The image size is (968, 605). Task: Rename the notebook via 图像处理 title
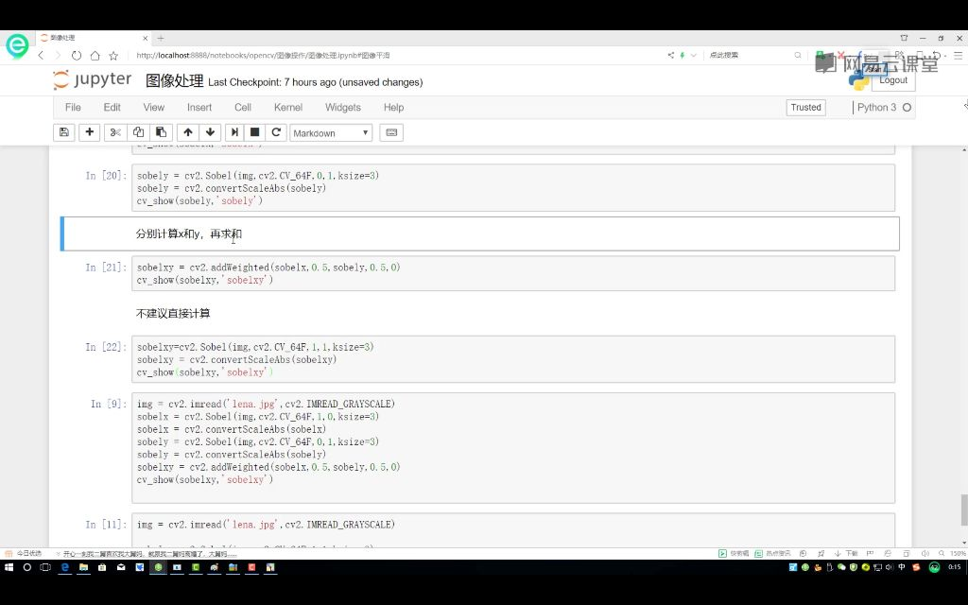pos(174,81)
